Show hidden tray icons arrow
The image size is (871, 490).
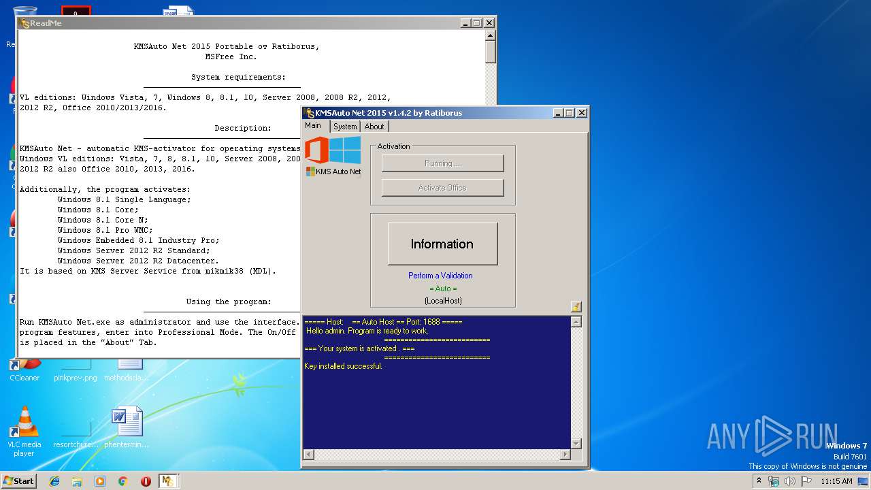(759, 480)
